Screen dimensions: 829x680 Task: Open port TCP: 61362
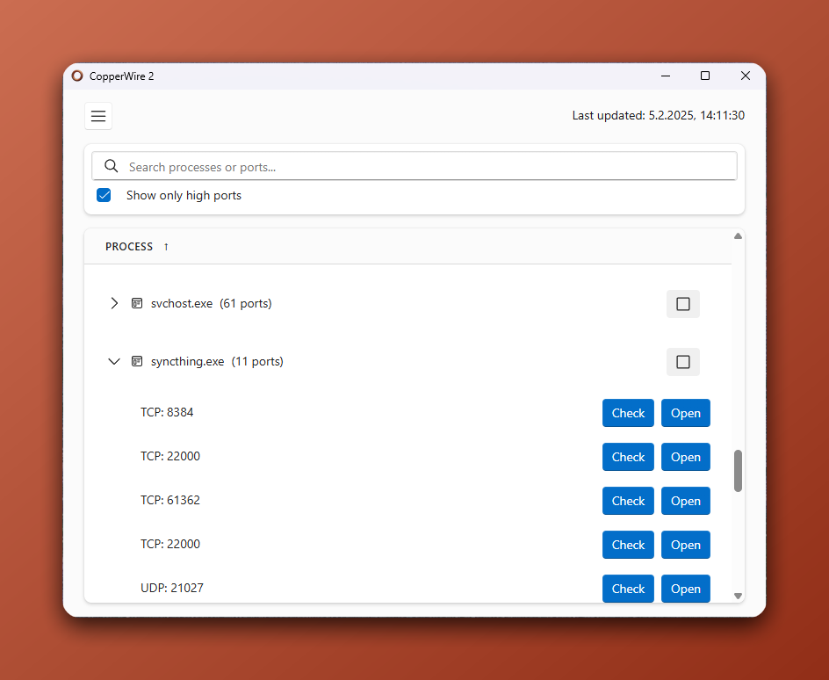tap(686, 501)
